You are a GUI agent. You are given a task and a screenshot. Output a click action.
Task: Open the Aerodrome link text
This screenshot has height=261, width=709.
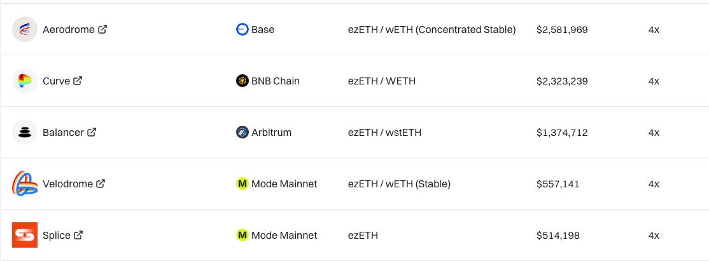point(69,30)
